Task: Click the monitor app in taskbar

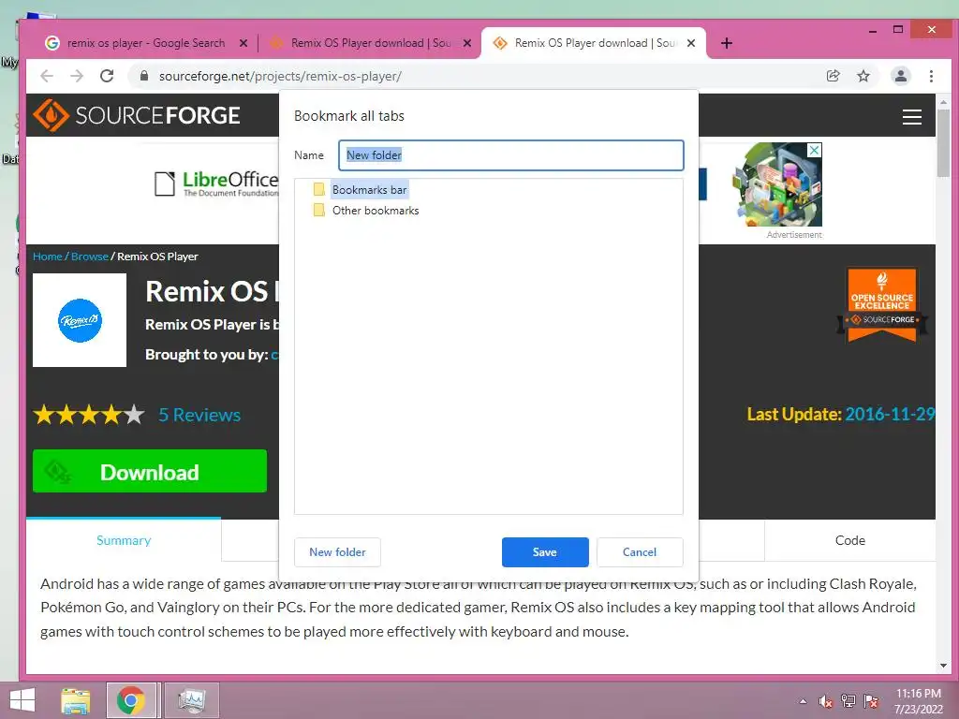Action: click(x=191, y=700)
